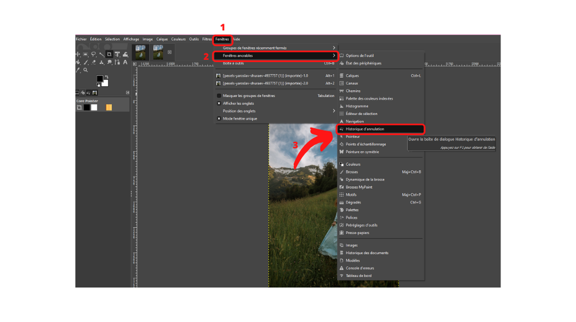576x322 pixels.
Task: Select the Paths tool
Action: 117,62
